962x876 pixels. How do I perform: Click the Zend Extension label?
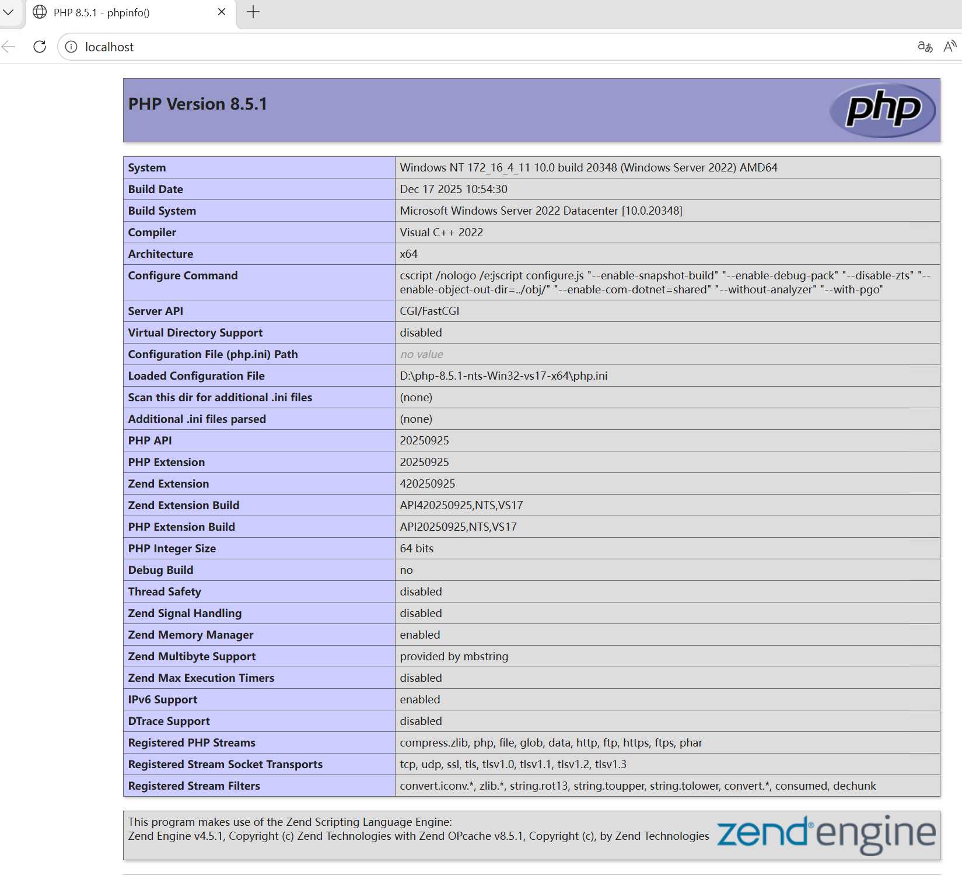(x=169, y=484)
